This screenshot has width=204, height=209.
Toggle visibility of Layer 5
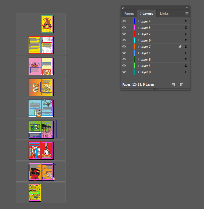point(124,27)
